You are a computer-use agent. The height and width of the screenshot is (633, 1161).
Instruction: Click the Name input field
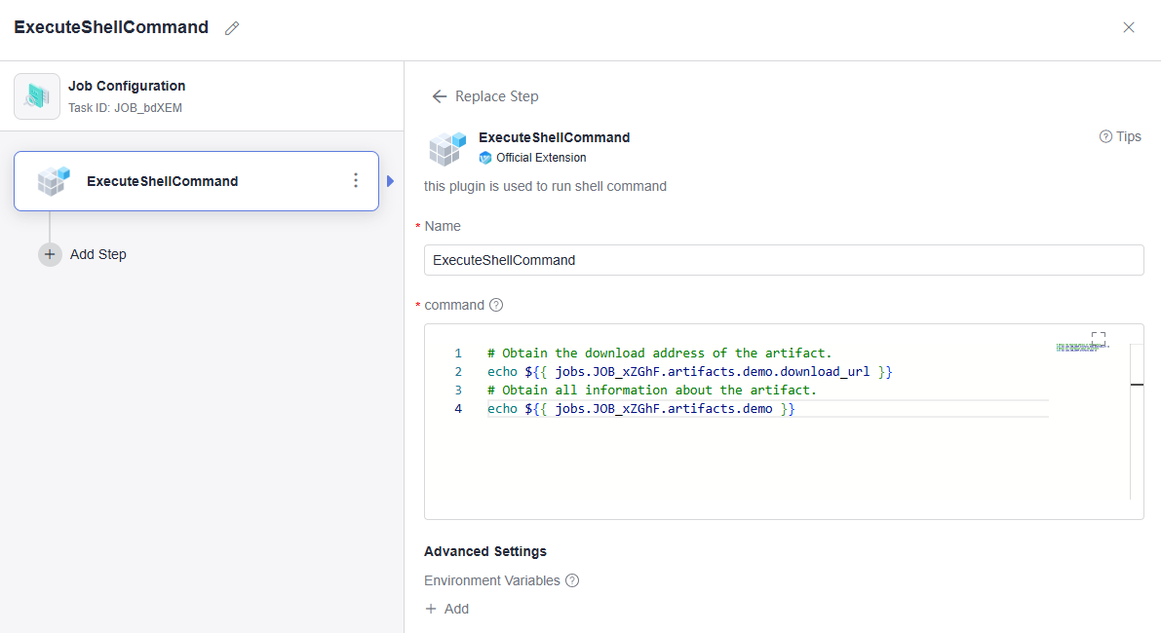[x=784, y=260]
